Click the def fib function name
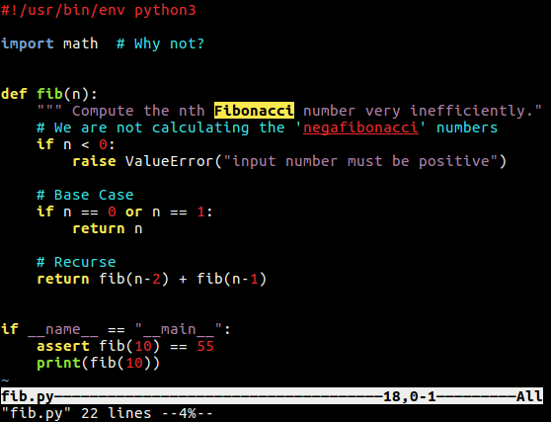The image size is (551, 422). [49, 94]
